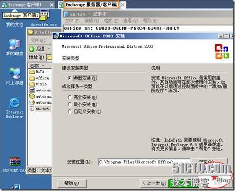Close the Exchange 客户端1 tab
The width and height of the screenshot is (235, 191).
pyautogui.click(x=52, y=5)
